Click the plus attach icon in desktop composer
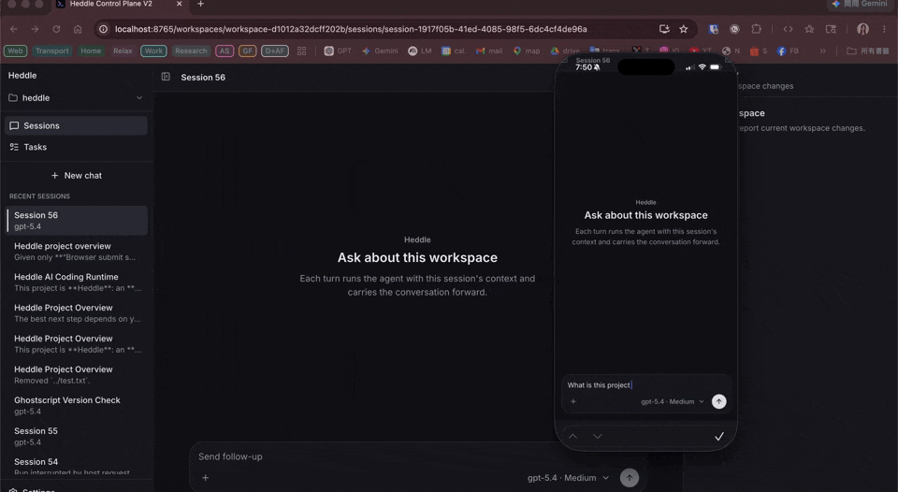 click(x=206, y=478)
